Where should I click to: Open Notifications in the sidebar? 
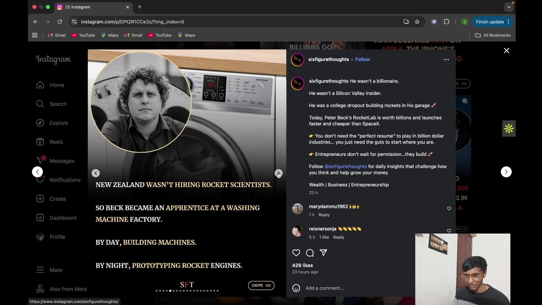click(58, 180)
